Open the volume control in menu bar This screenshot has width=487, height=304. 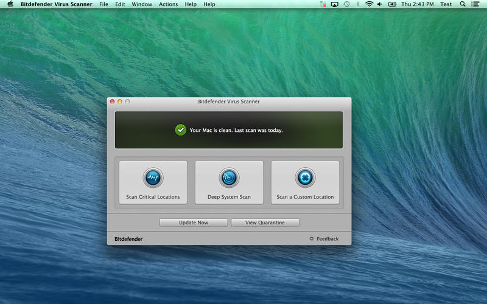pyautogui.click(x=379, y=4)
